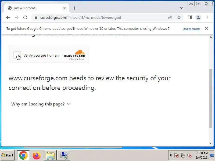
Task: Open the profile avatar menu
Action: click(x=198, y=17)
